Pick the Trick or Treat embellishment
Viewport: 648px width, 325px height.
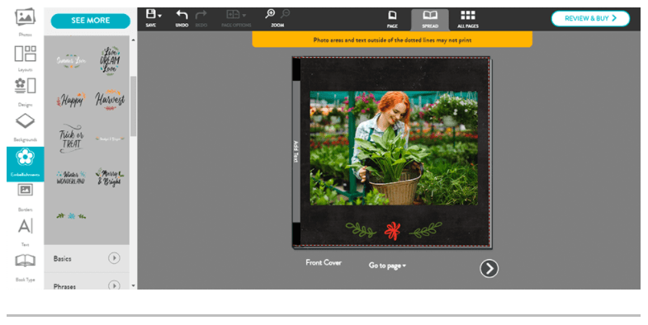[71, 139]
